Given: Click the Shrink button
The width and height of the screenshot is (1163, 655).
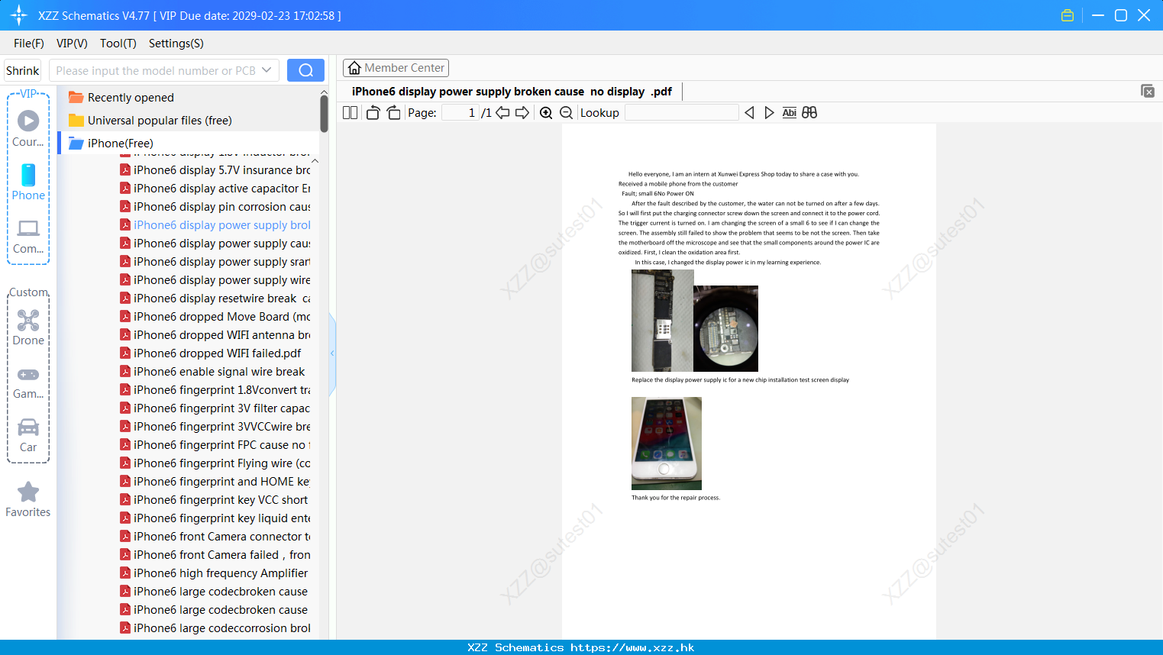Looking at the screenshot, I should pyautogui.click(x=23, y=70).
